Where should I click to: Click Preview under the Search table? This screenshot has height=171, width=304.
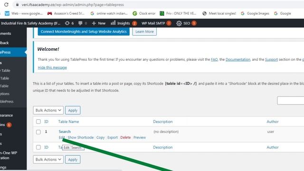pos(140,137)
